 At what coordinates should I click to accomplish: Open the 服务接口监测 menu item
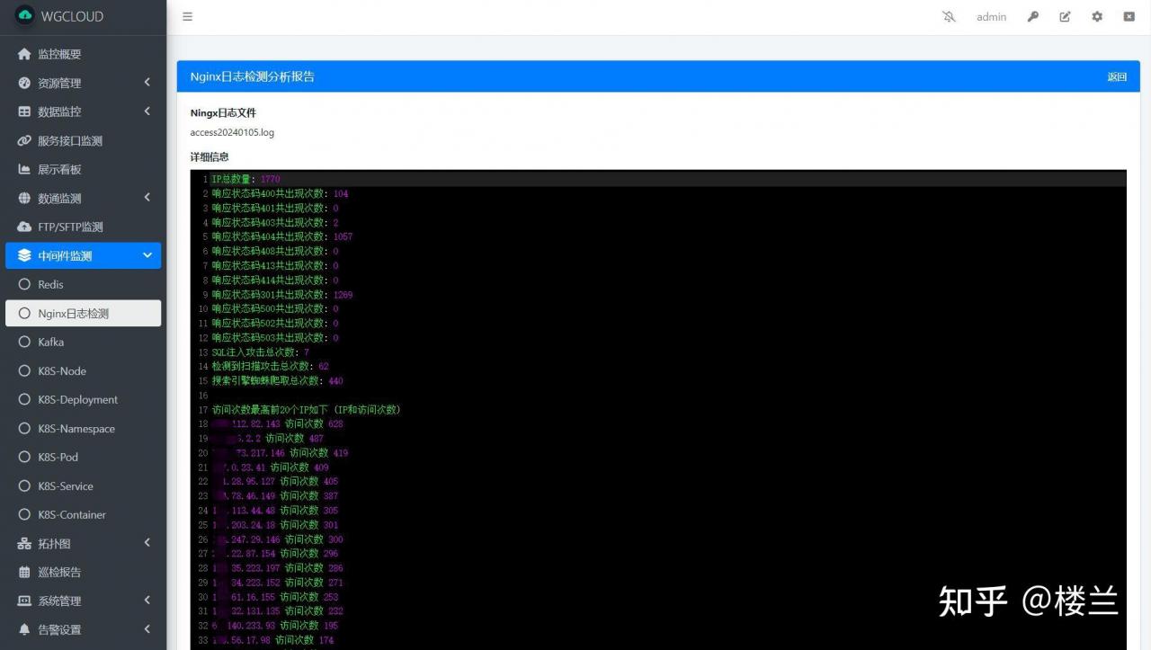click(x=83, y=140)
